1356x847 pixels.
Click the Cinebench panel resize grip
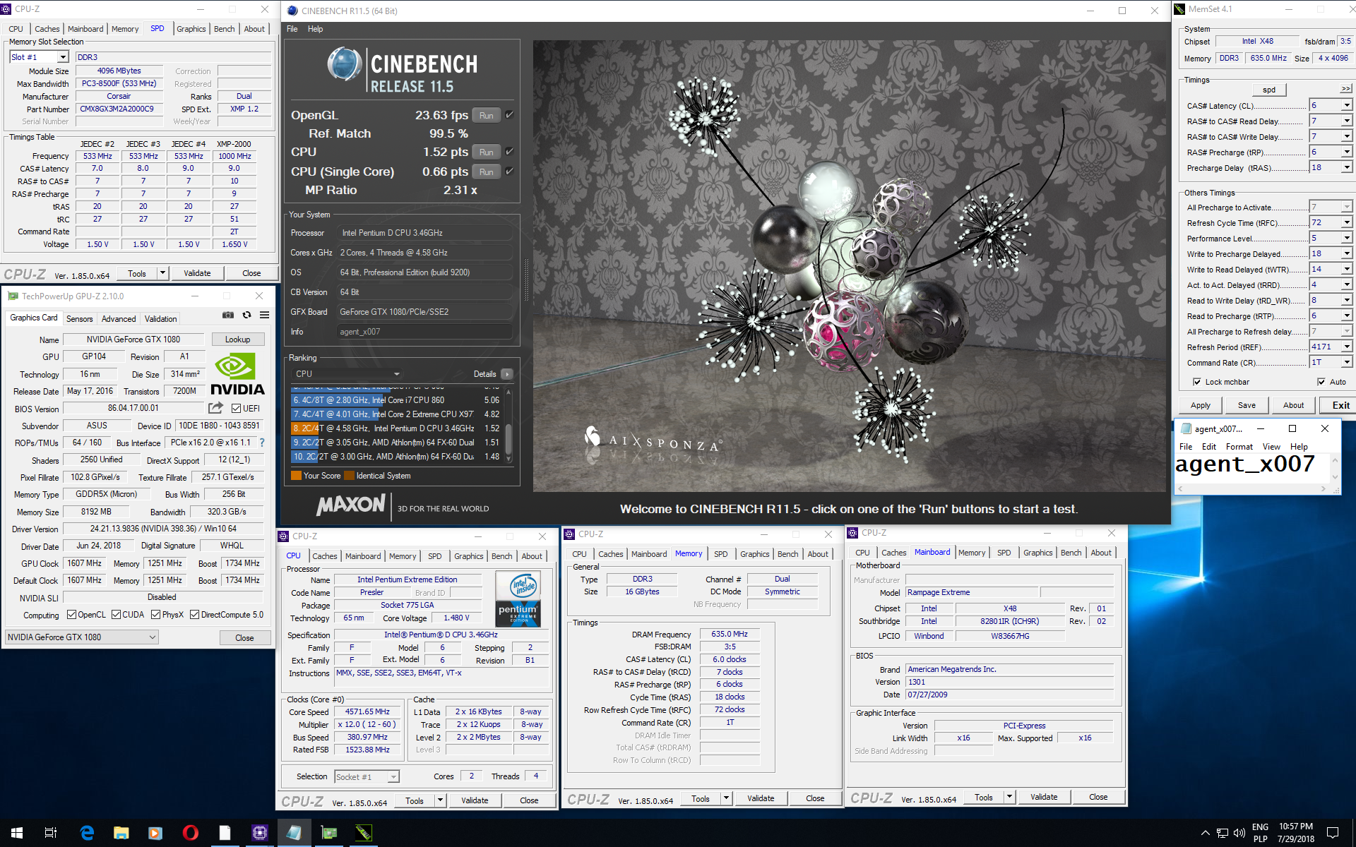pos(526,280)
